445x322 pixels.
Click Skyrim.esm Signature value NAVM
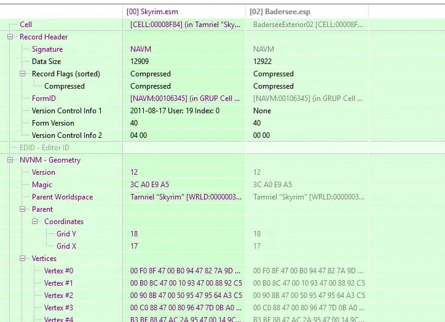[x=141, y=49]
